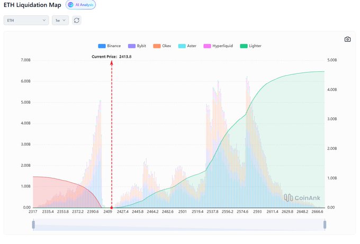Toggle Aster series in legend
This screenshot has width=360, height=244.
click(x=187, y=46)
